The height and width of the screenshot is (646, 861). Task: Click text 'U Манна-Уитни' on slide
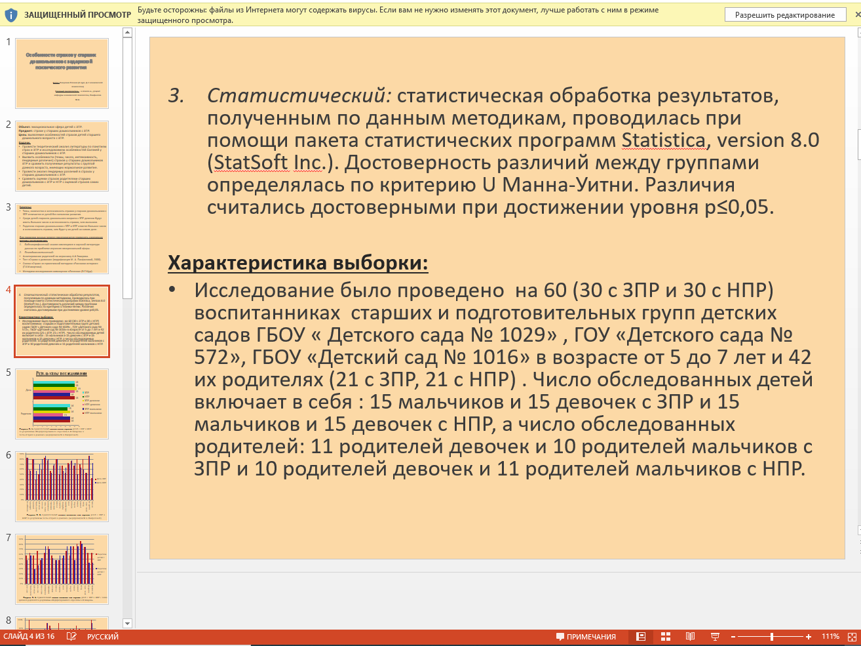tap(560, 185)
